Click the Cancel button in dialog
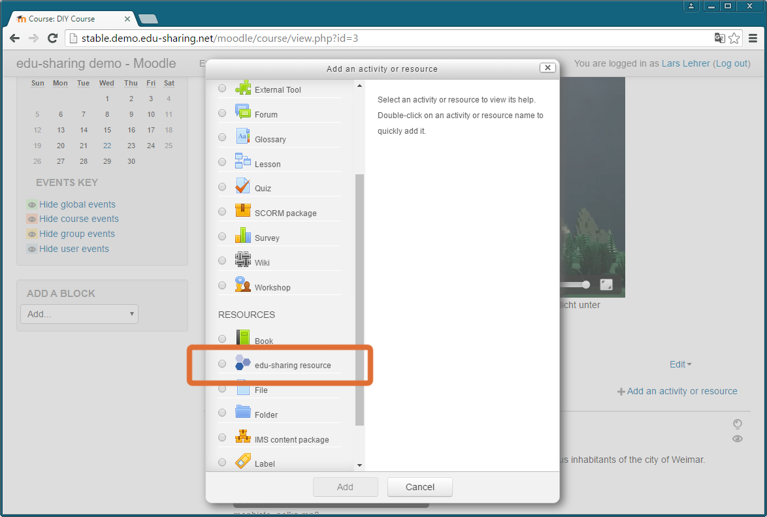The height and width of the screenshot is (517, 767). (x=419, y=487)
